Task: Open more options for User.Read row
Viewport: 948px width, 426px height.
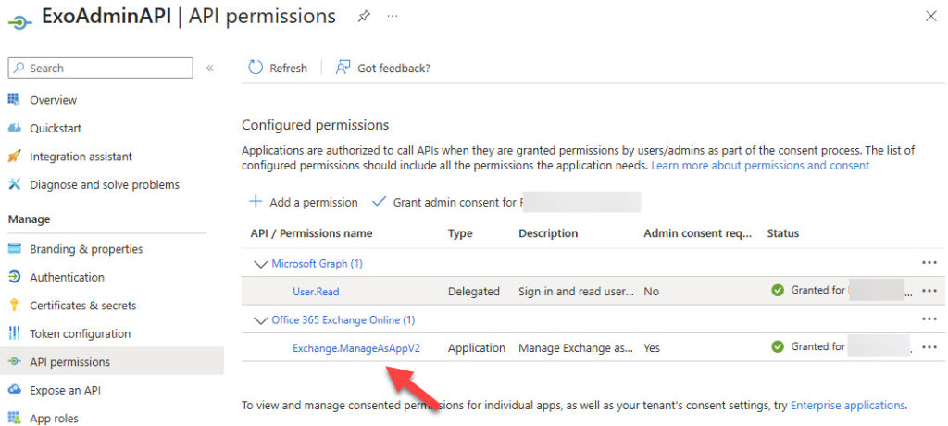Action: click(929, 291)
